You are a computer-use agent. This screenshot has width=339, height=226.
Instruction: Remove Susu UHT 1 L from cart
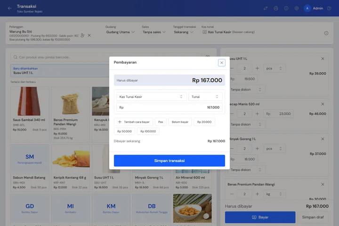tap(323, 58)
